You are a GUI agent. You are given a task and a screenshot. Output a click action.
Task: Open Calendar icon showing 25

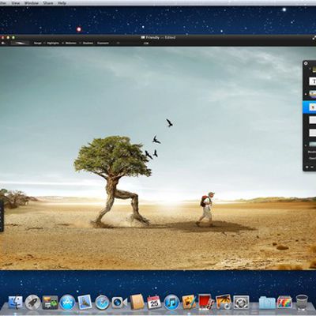pyautogui.click(x=154, y=302)
